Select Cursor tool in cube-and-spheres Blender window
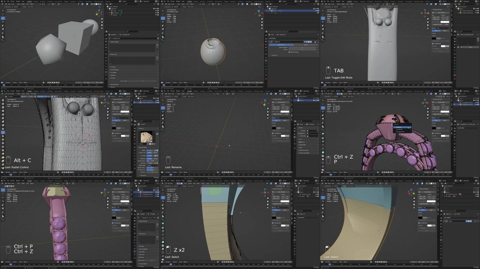 [3, 14]
